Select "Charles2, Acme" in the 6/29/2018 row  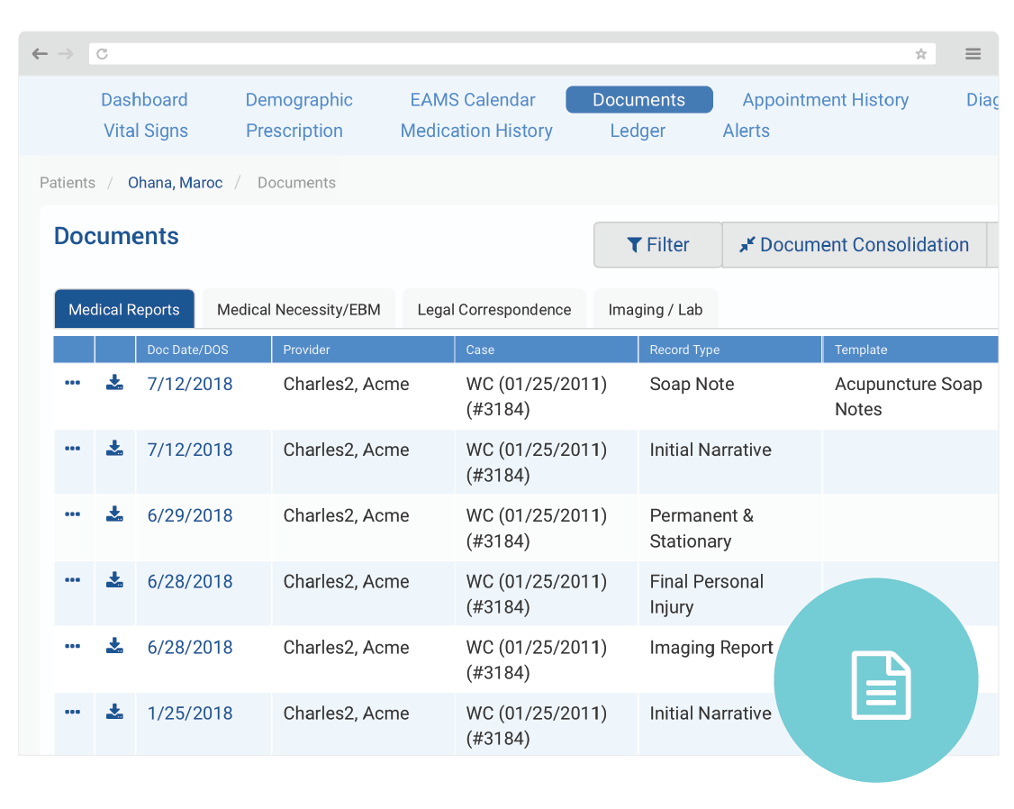pos(346,515)
